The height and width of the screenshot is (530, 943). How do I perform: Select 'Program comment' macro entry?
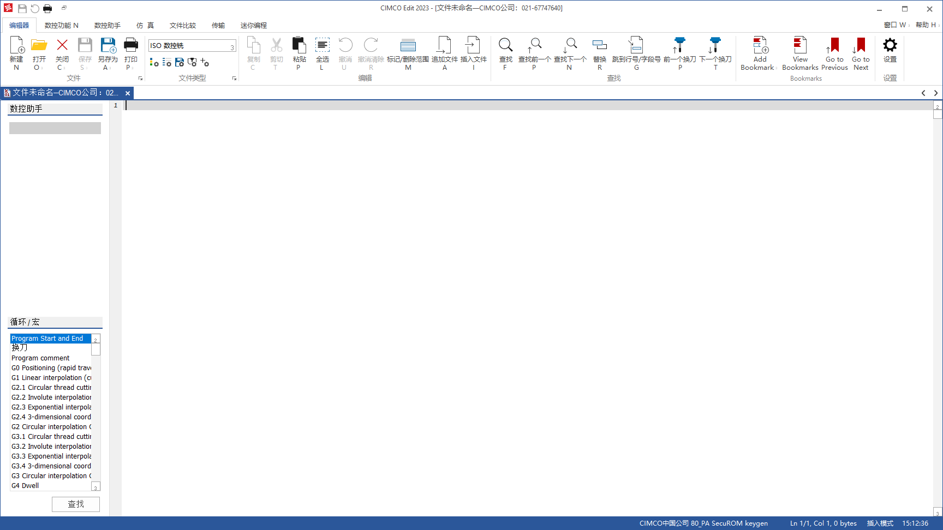(x=51, y=358)
